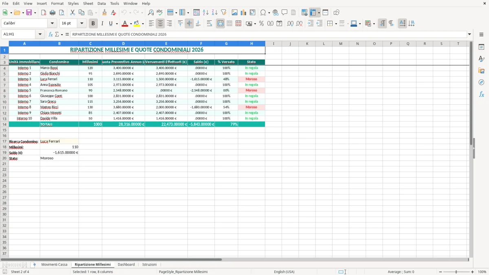This screenshot has height=275, width=489.
Task: Toggle Print Preview
Action: pyautogui.click(x=61, y=13)
